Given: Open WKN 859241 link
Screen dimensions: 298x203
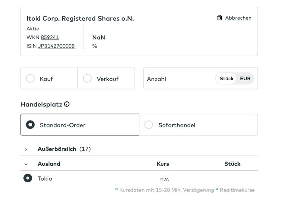Looking at the screenshot, I should [50, 37].
